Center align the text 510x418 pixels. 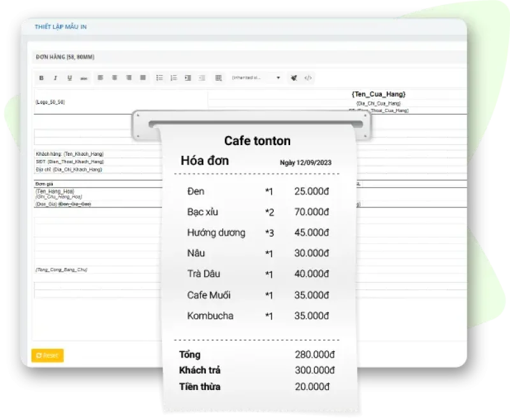coord(115,78)
